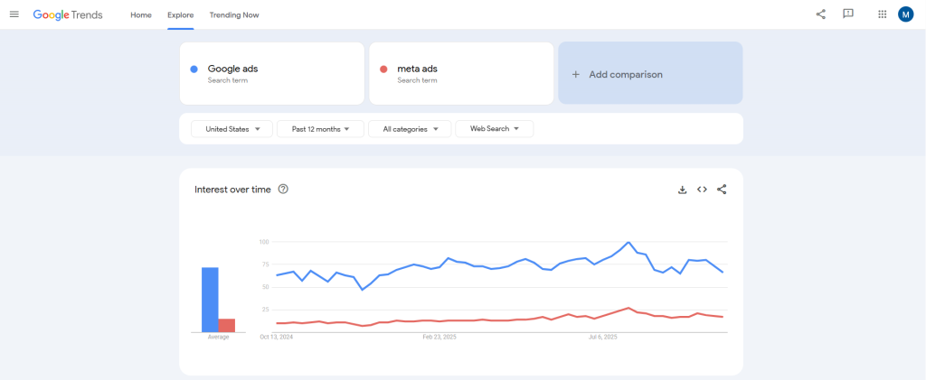The height and width of the screenshot is (380, 926).
Task: Open the send feedback icon
Action: (x=848, y=14)
